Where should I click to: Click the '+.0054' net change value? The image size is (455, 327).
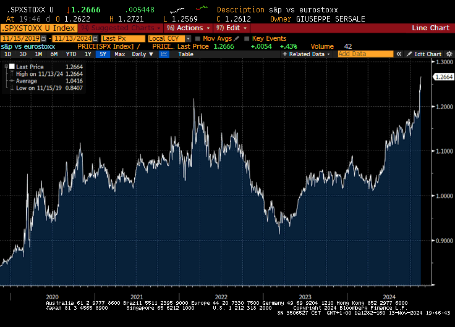point(261,47)
